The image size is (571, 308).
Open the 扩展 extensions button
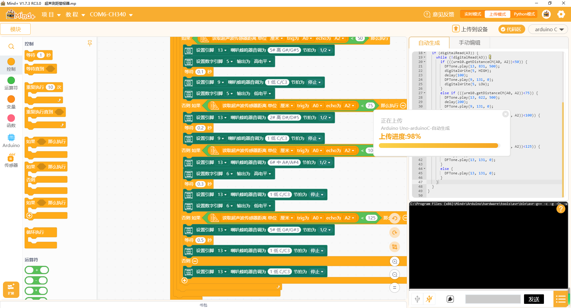point(11,290)
